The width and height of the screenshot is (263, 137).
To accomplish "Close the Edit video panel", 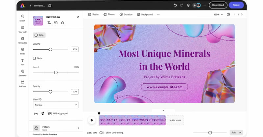I will click(78, 17).
